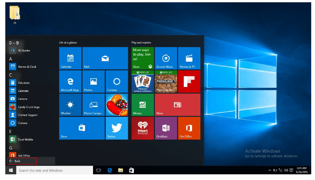315x180 pixels.
Task: Open the network icon in tray
Action: (x=281, y=170)
